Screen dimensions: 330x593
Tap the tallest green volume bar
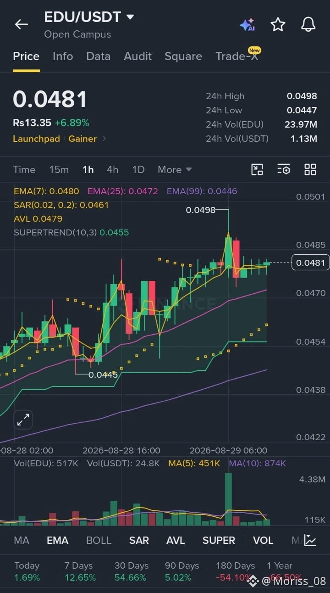(x=228, y=499)
